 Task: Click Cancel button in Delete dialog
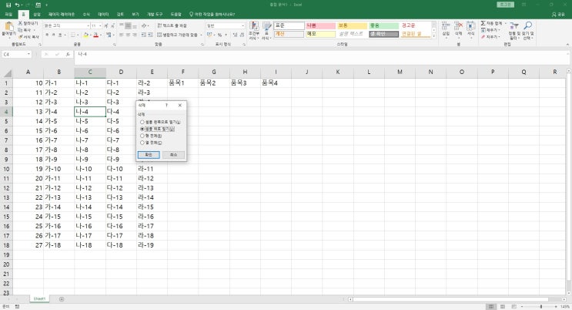click(x=173, y=155)
